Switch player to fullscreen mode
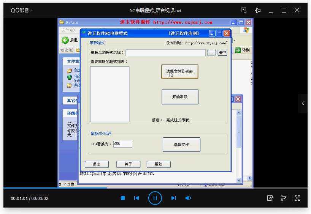311x214 pixels. (297, 198)
